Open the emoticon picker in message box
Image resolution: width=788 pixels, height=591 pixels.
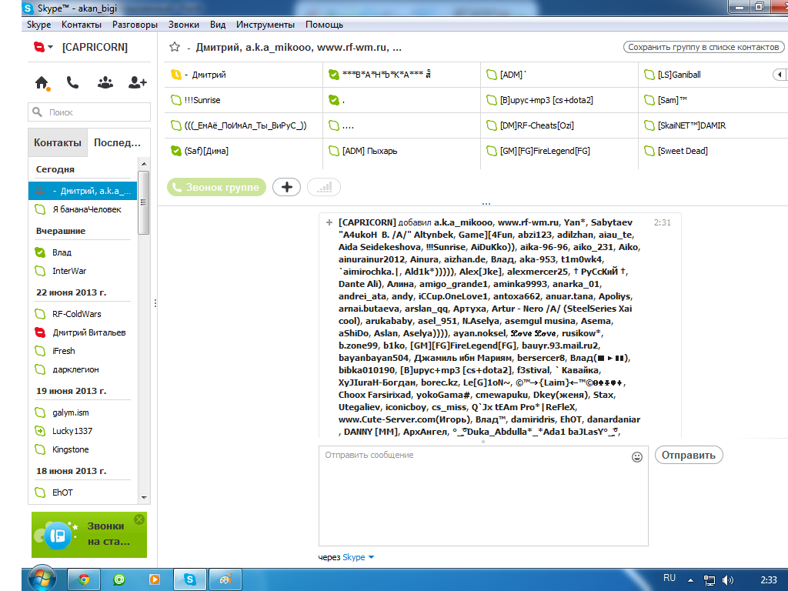point(636,457)
